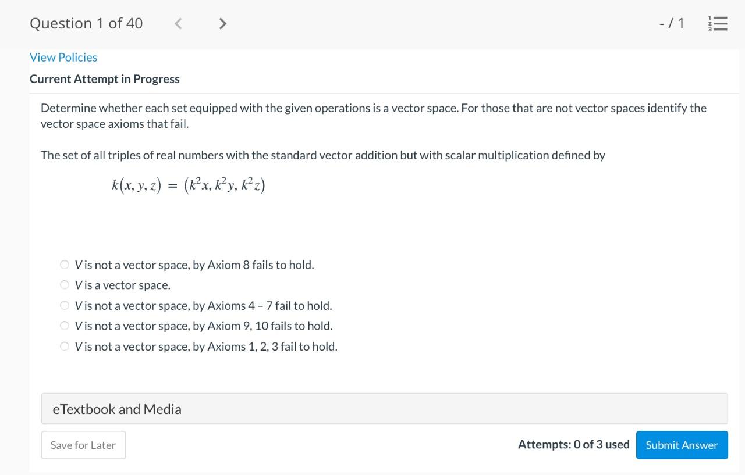Go to the next question
This screenshot has height=475, width=745.
[222, 23]
